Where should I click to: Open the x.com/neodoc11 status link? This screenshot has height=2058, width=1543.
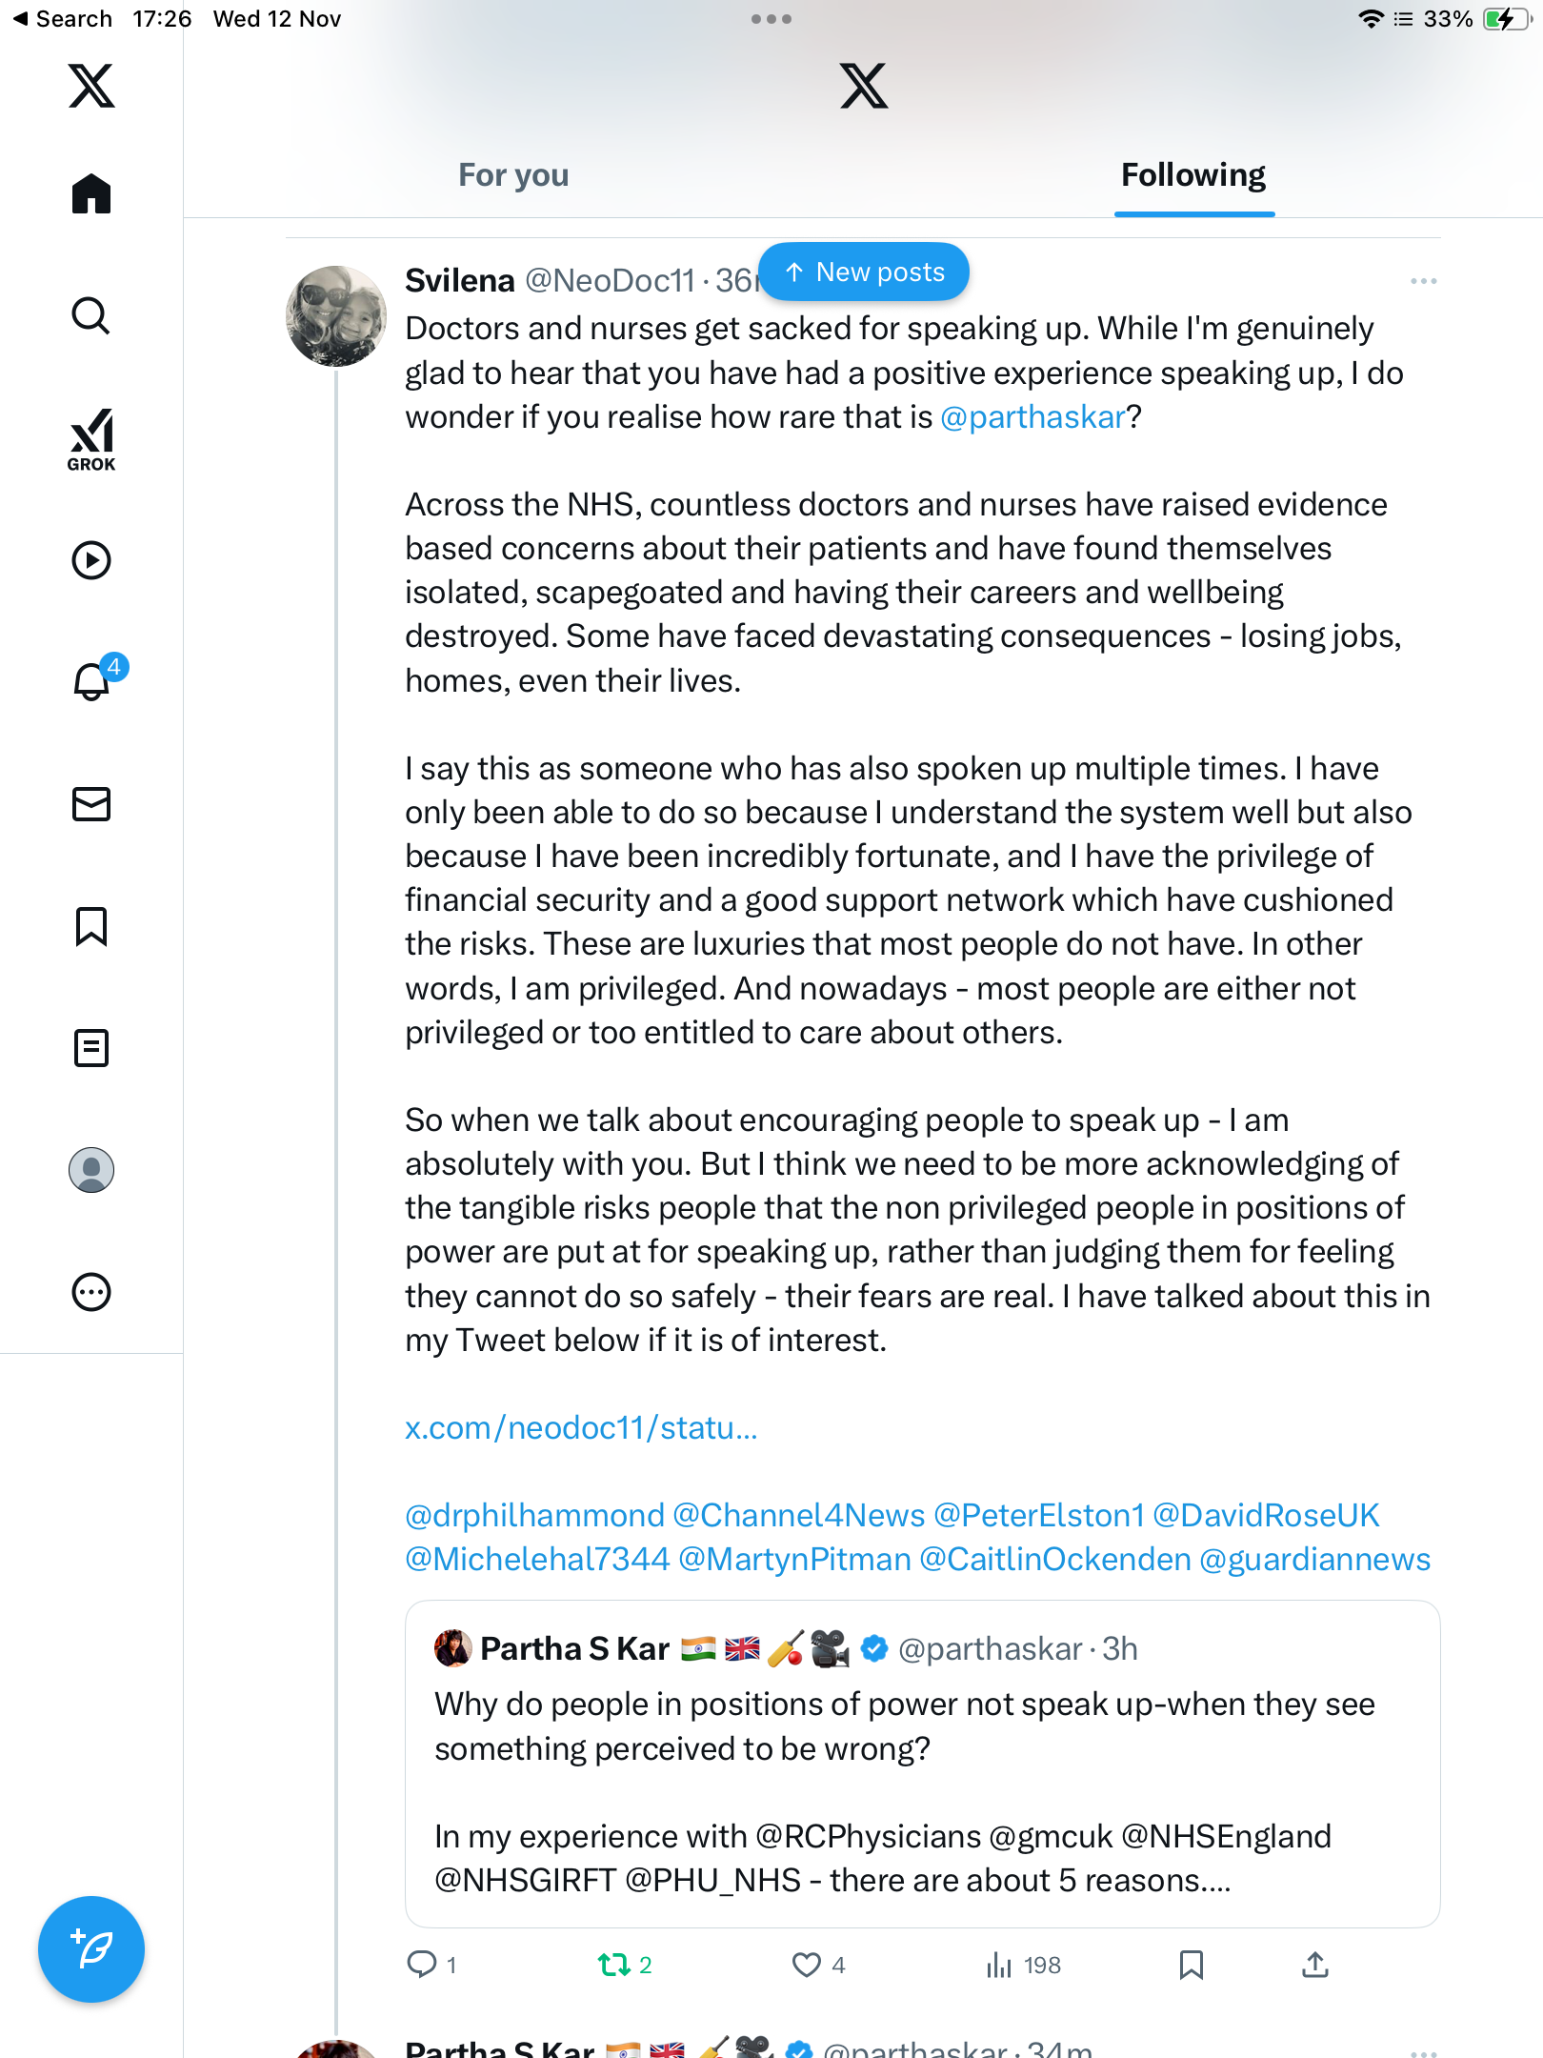[581, 1428]
